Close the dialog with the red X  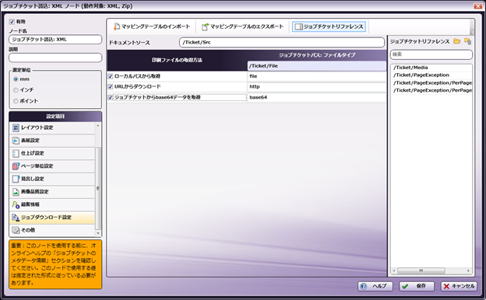tap(477, 6)
